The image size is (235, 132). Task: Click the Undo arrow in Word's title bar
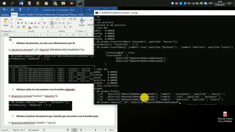point(4,10)
